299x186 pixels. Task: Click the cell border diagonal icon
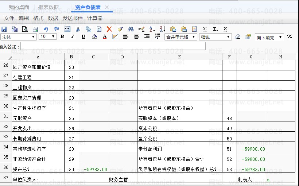115,36
